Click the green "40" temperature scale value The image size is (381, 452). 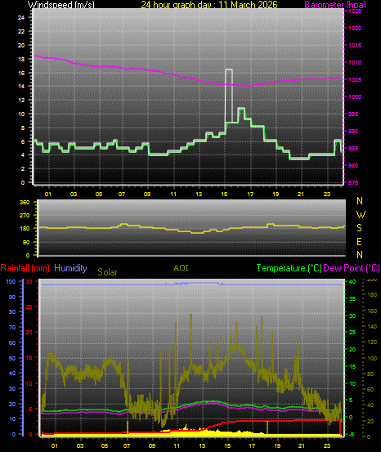coord(352,282)
